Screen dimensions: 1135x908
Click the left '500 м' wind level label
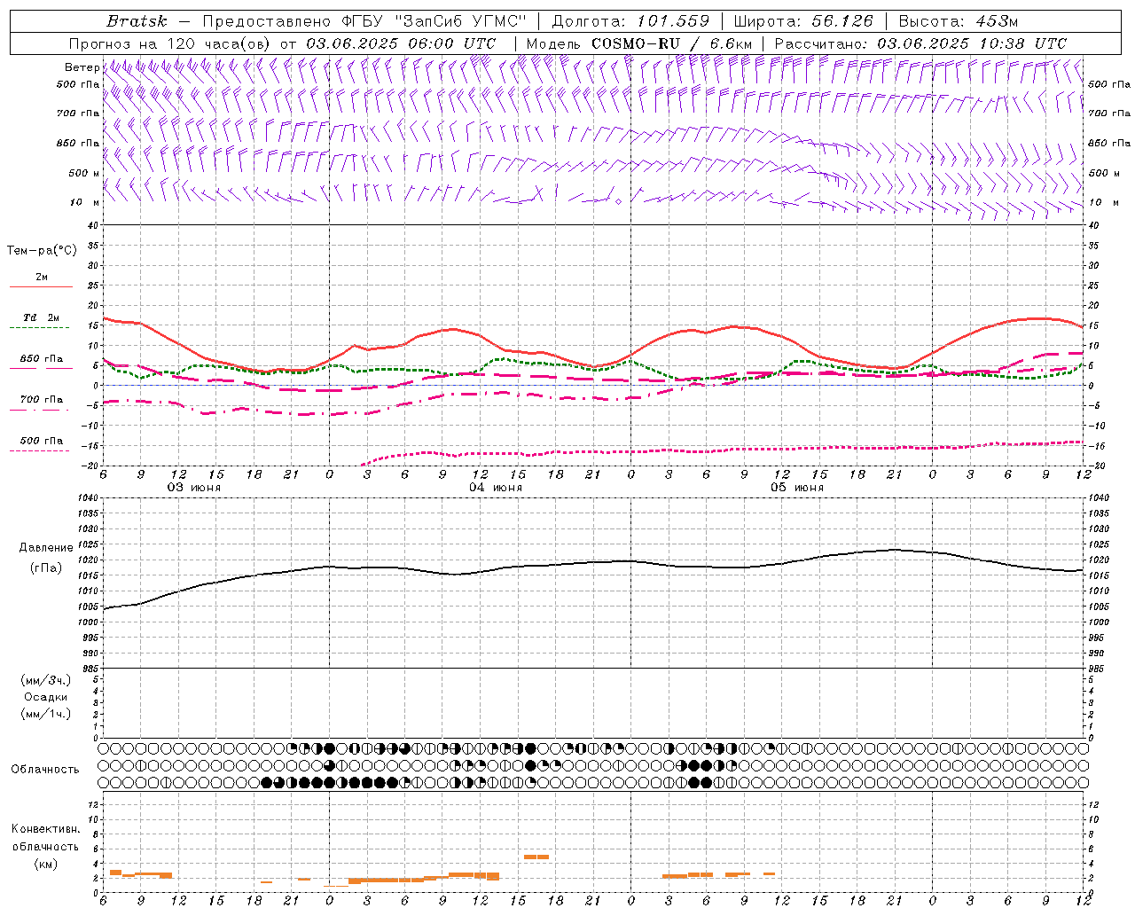84,173
